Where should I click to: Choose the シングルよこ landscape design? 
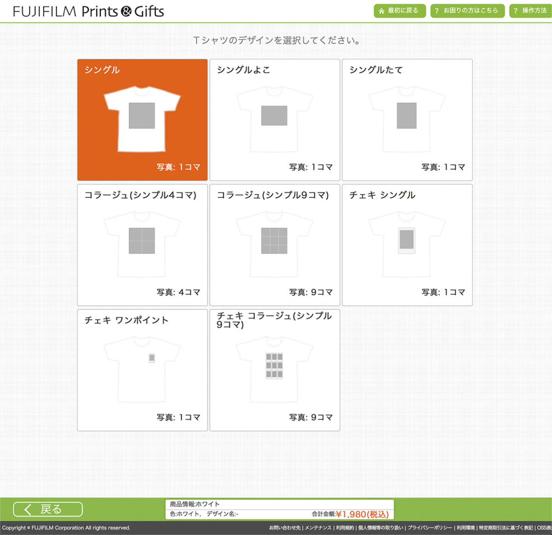(275, 120)
